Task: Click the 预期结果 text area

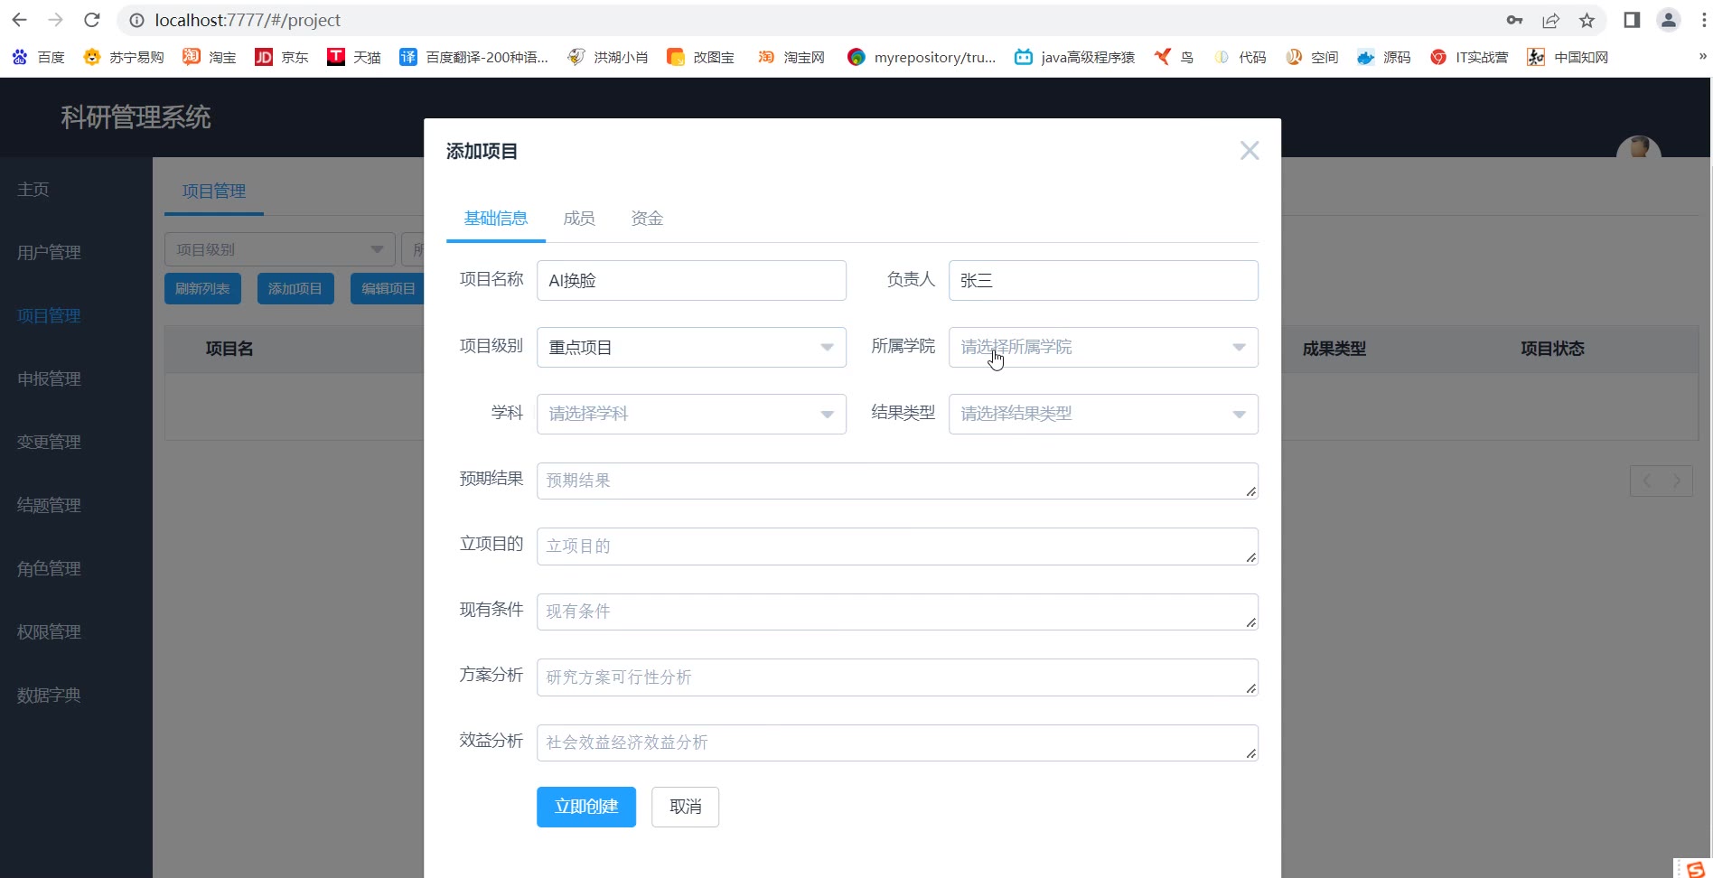Action: pos(896,481)
